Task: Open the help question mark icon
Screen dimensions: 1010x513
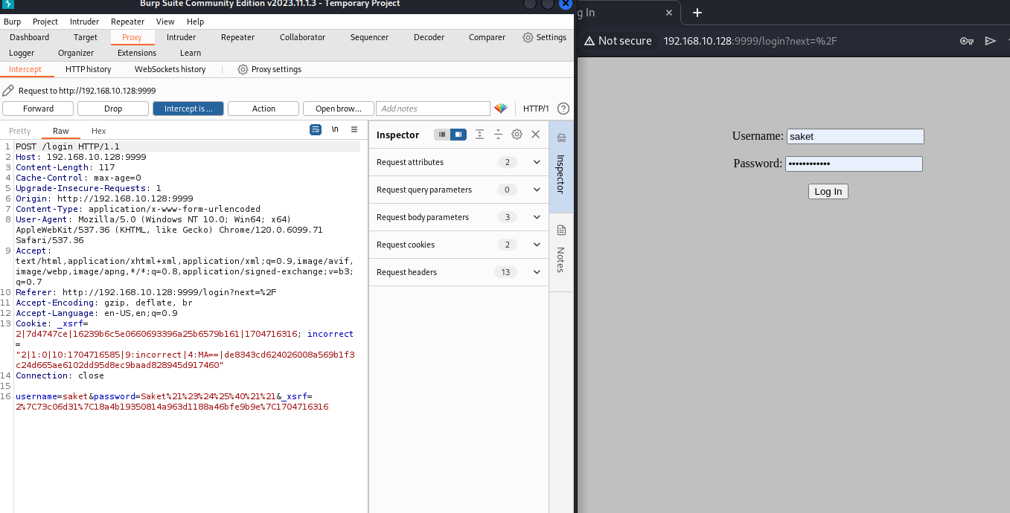Action: tap(563, 109)
